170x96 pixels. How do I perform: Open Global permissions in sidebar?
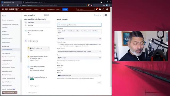coord(7,38)
